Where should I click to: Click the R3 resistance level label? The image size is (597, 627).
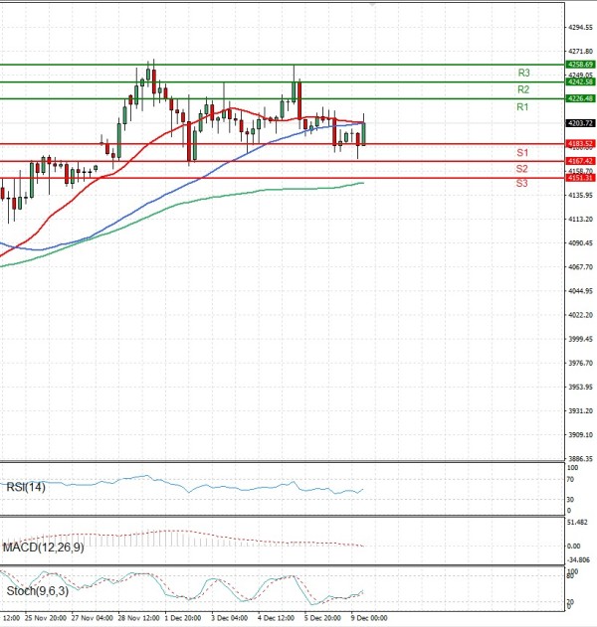(x=522, y=74)
